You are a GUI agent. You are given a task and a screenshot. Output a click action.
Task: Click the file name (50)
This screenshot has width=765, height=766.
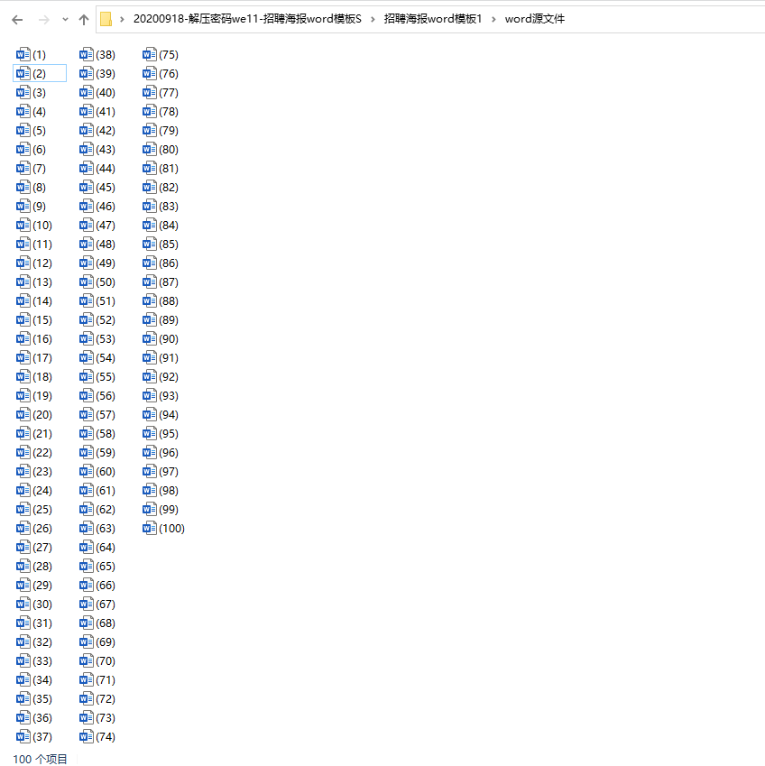coord(106,281)
